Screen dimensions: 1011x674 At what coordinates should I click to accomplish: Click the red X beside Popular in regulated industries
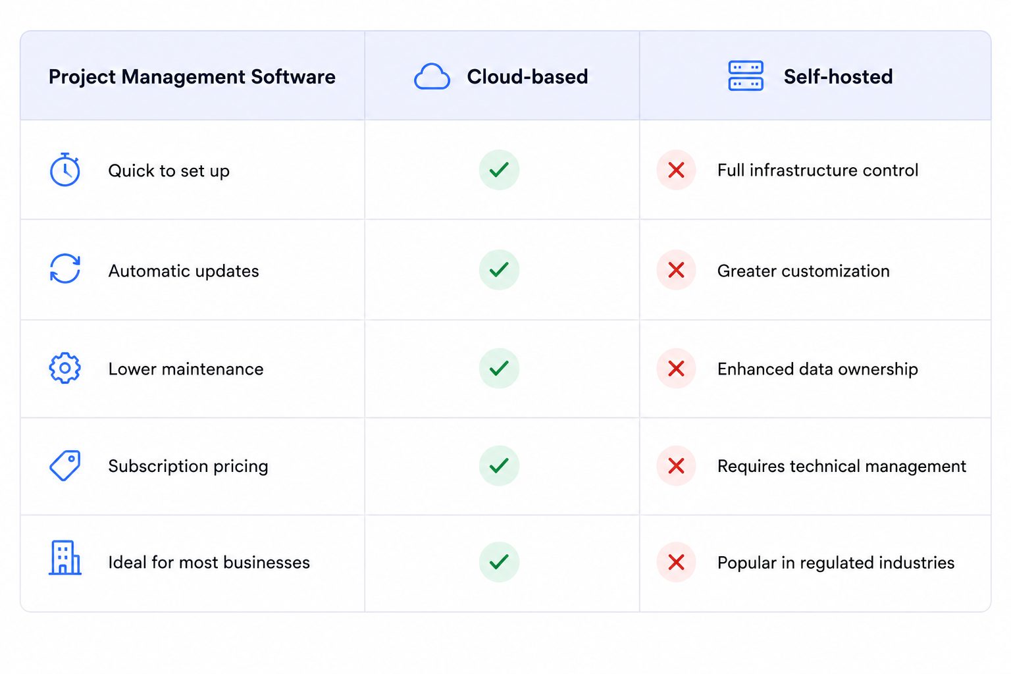676,562
